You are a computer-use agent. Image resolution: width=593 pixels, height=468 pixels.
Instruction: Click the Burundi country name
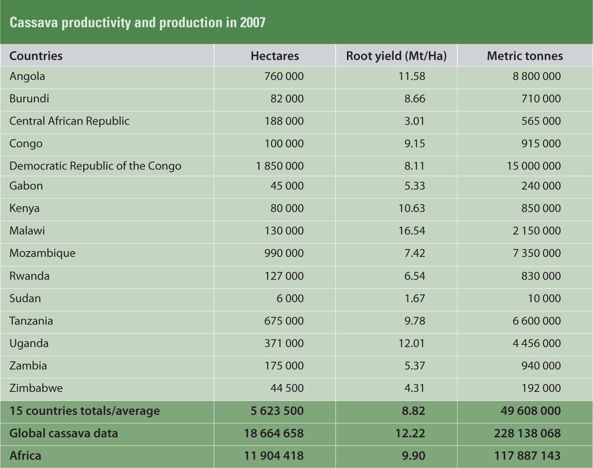tap(29, 98)
